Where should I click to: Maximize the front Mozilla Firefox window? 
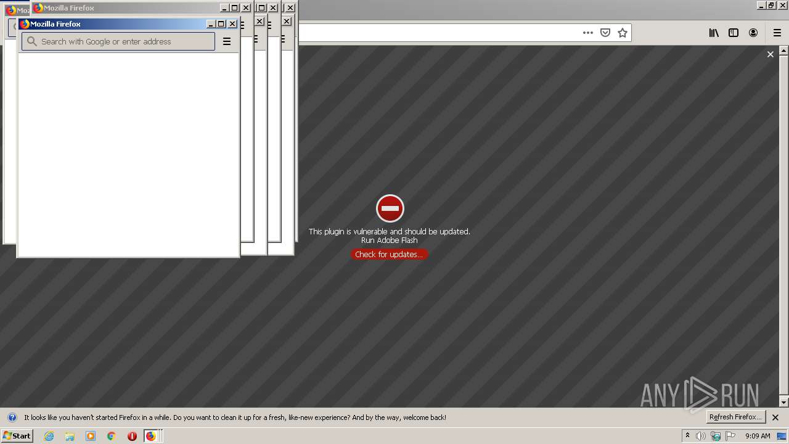(x=221, y=24)
